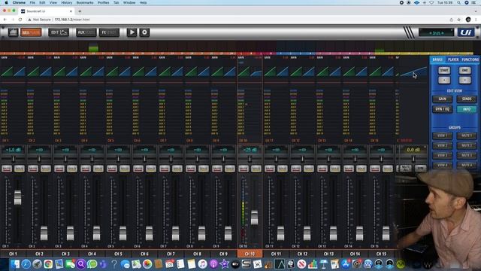
Task: Mute channel CH 13
Action: pos(322,169)
